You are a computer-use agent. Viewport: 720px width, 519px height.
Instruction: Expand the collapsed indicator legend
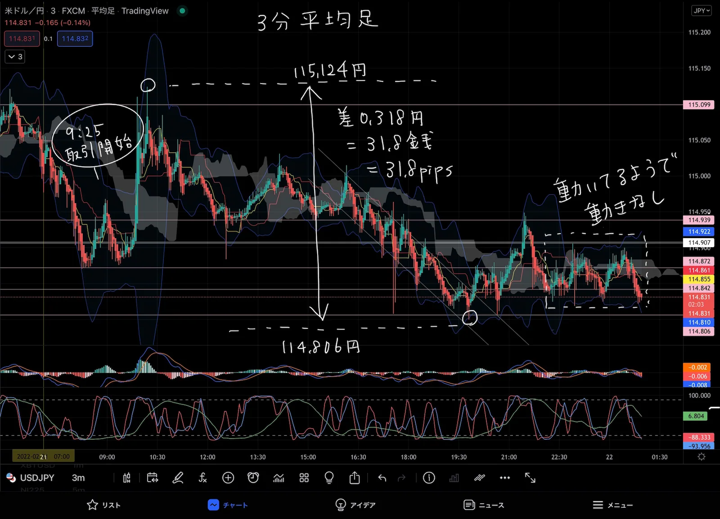click(x=15, y=57)
